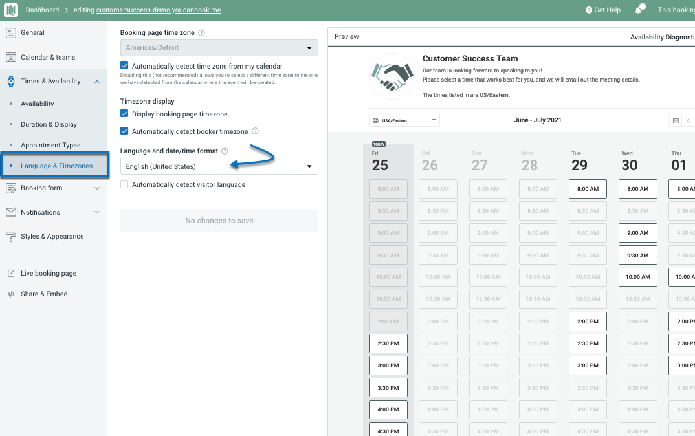
Task: Toggle Automatically detect time zone from my calendar
Action: point(124,65)
